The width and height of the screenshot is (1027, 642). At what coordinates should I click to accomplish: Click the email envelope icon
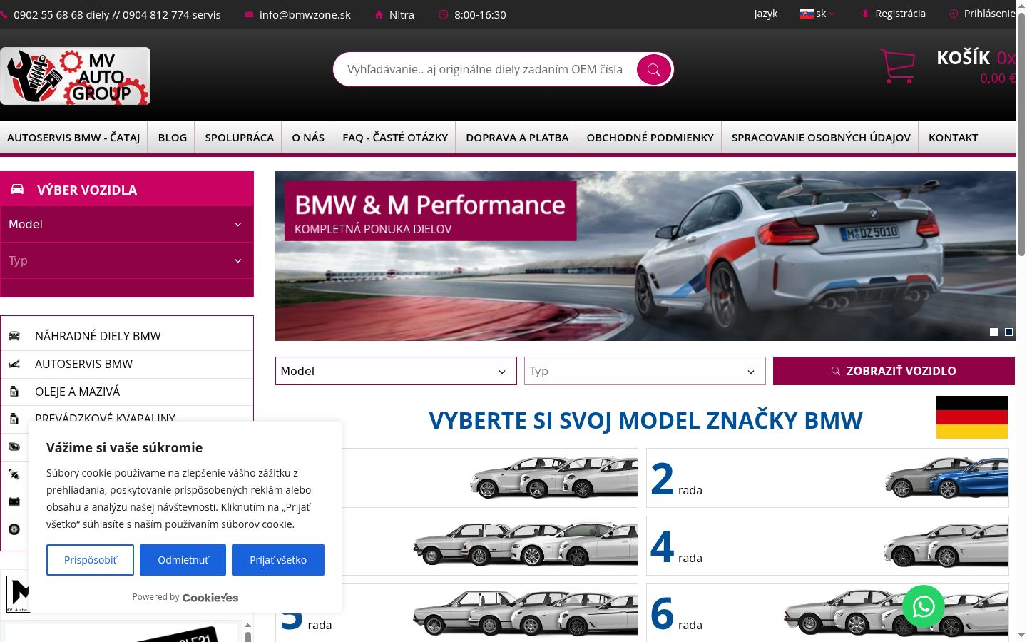click(x=249, y=14)
